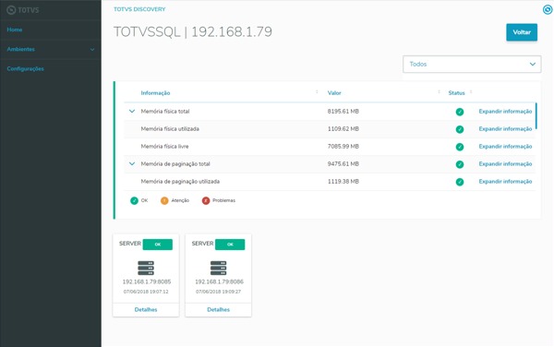Click the value 9475.61 MB
Image resolution: width=554 pixels, height=347 pixels.
(x=343, y=163)
